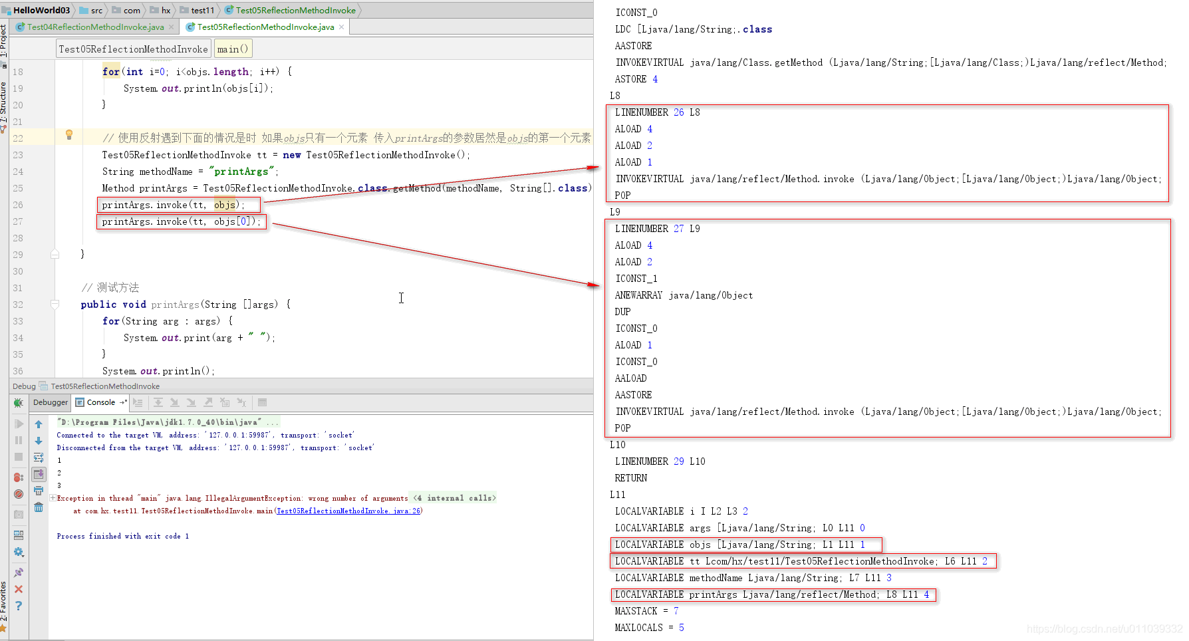This screenshot has width=1189, height=641.
Task: Open Test05ReflectionMethodInvoke.java:26 stack trace link
Action: point(348,511)
